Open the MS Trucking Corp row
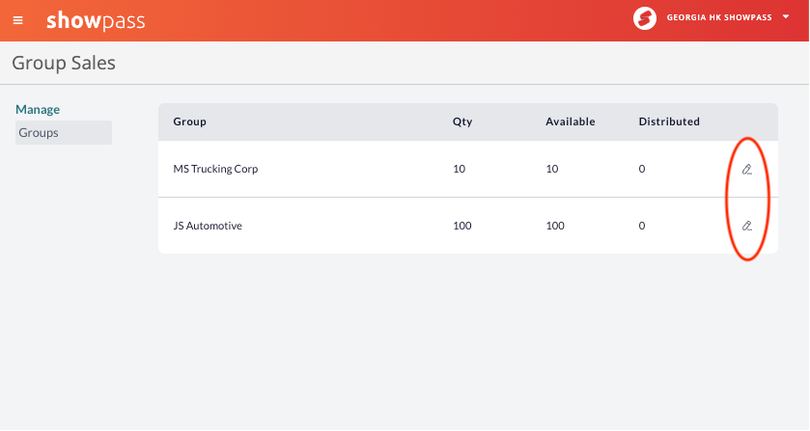The image size is (810, 431). pyautogui.click(x=468, y=169)
